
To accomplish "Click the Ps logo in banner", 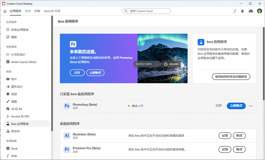I will click(x=73, y=44).
